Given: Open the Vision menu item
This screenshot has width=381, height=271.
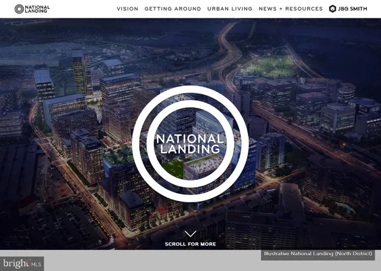Looking at the screenshot, I should (127, 8).
